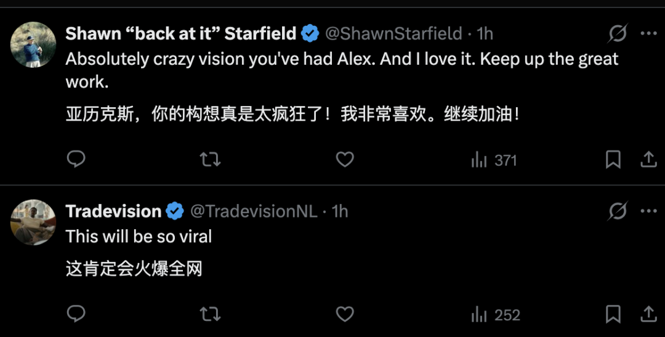Click Shawn Starfield's profile avatar
Image resolution: width=665 pixels, height=337 pixels.
click(x=33, y=44)
